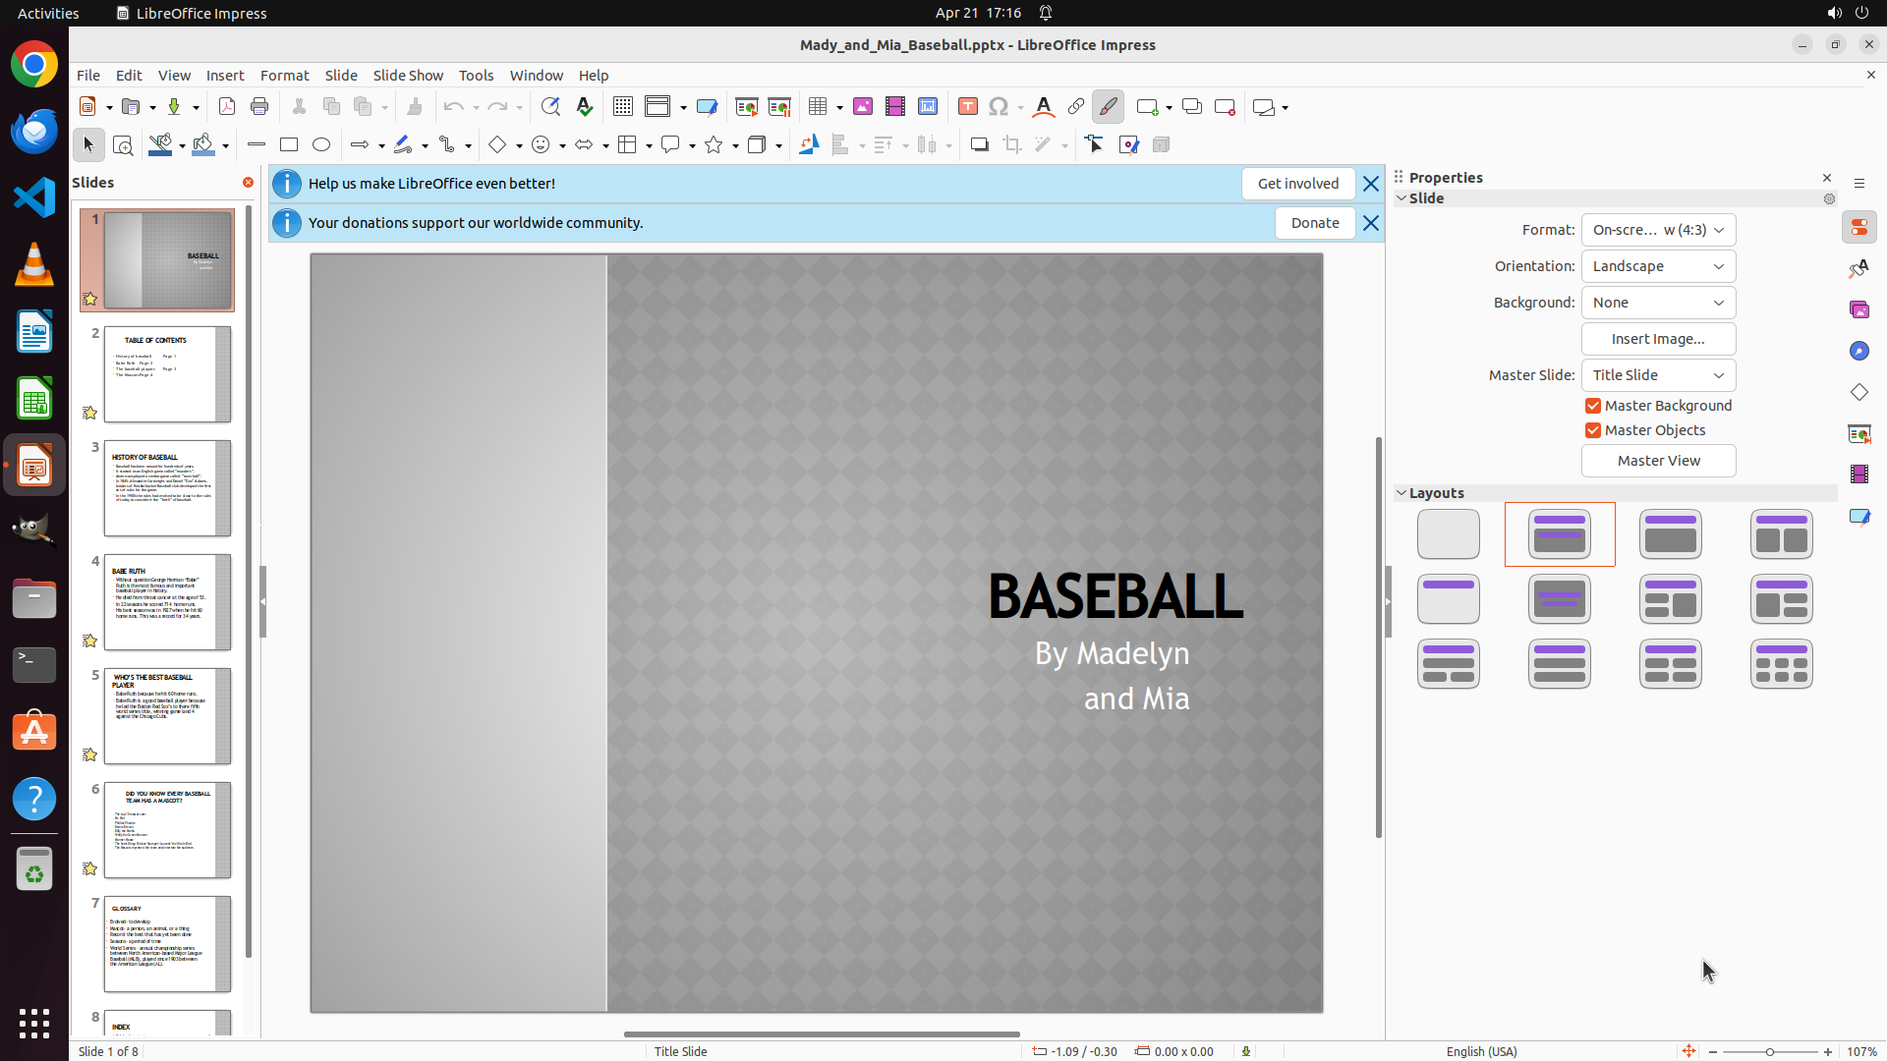Open the Orientation Landscape dropdown
Viewport: 1887px width, 1061px height.
tap(1658, 266)
